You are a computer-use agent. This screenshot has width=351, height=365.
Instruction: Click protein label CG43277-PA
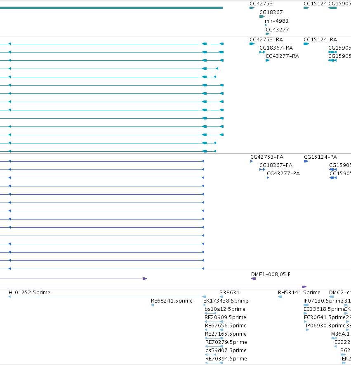283,174
